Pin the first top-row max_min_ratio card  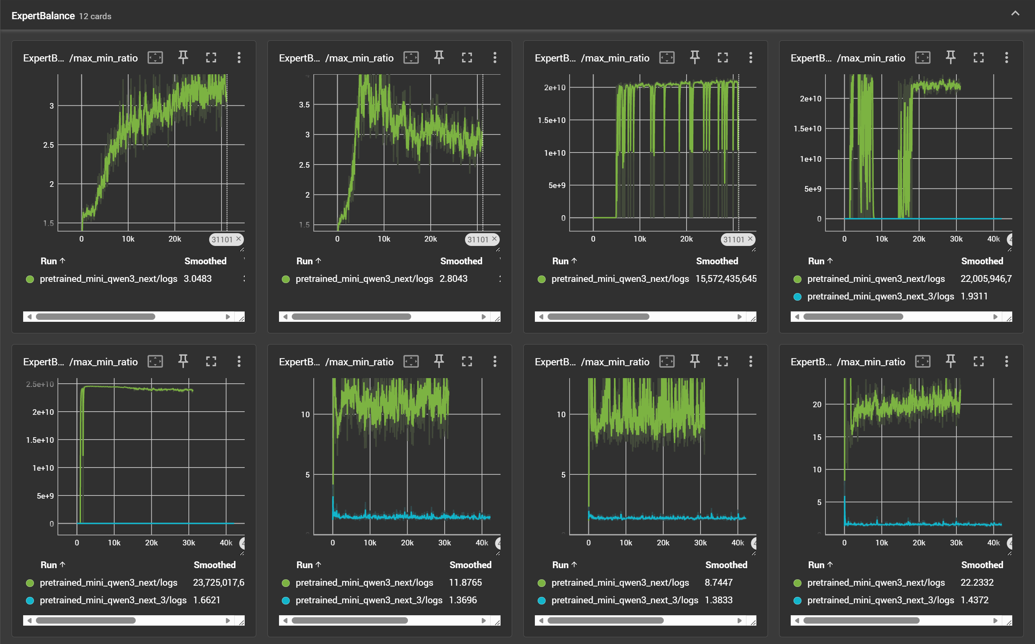tap(183, 57)
